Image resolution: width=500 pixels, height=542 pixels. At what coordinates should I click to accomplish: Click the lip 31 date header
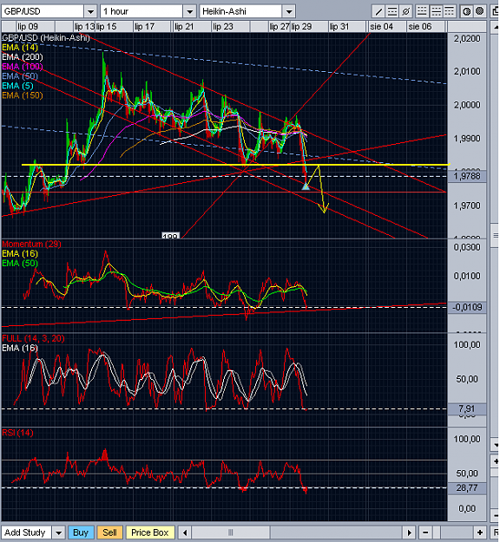[339, 27]
